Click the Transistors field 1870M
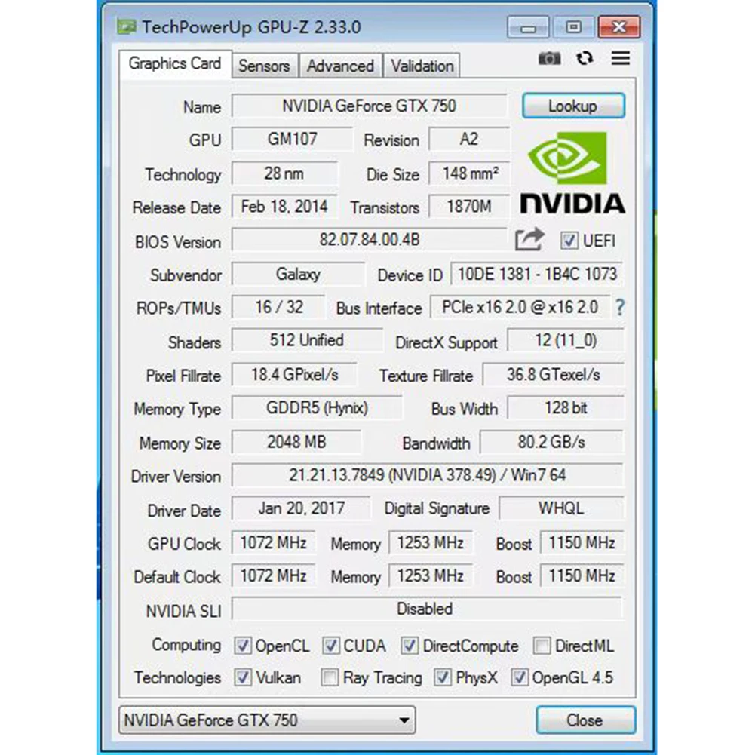This screenshot has height=755, width=755. [469, 207]
